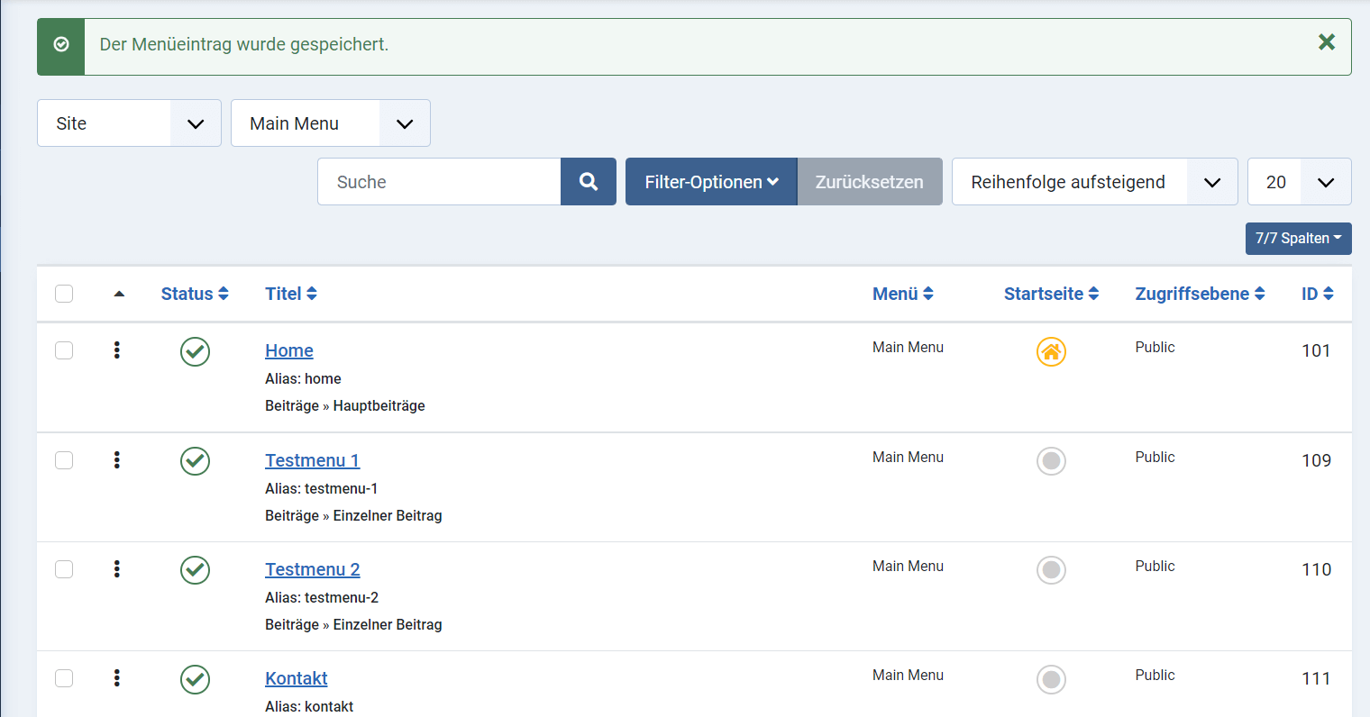Tick the checkbox for Home row
The width and height of the screenshot is (1370, 717).
[64, 350]
